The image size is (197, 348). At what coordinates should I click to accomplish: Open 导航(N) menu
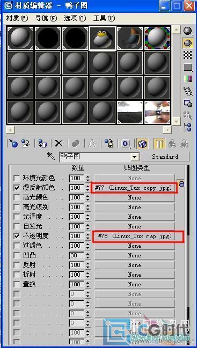[46, 18]
